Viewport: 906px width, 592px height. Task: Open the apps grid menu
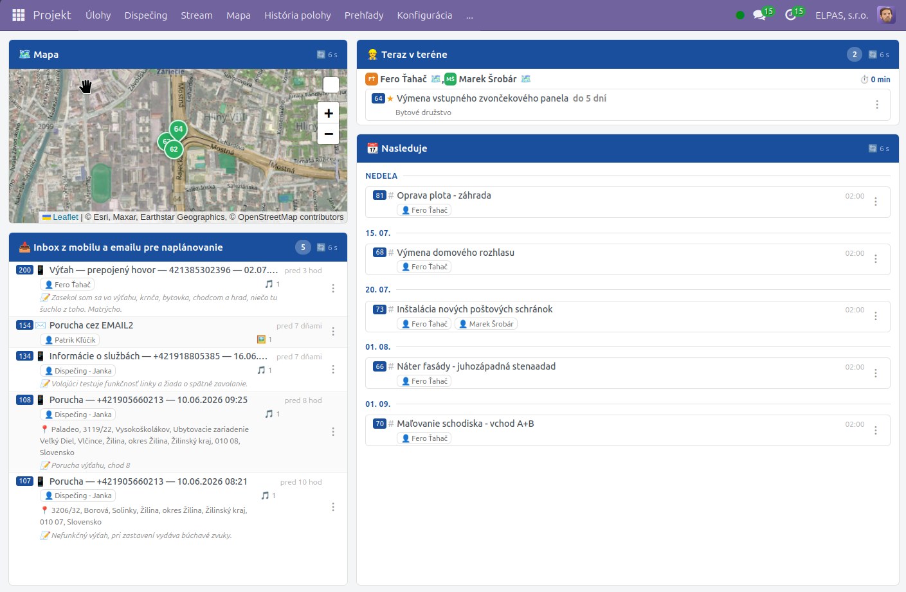pos(19,15)
